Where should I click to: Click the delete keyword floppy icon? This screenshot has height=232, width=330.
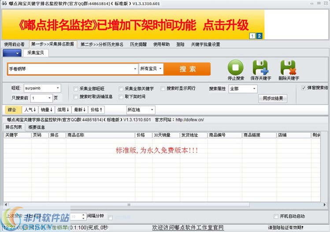click(288, 67)
